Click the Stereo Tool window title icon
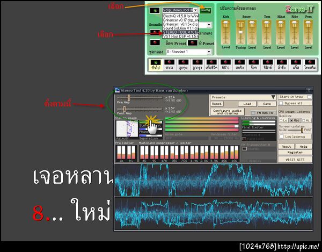322x252 pixels. coord(117,90)
